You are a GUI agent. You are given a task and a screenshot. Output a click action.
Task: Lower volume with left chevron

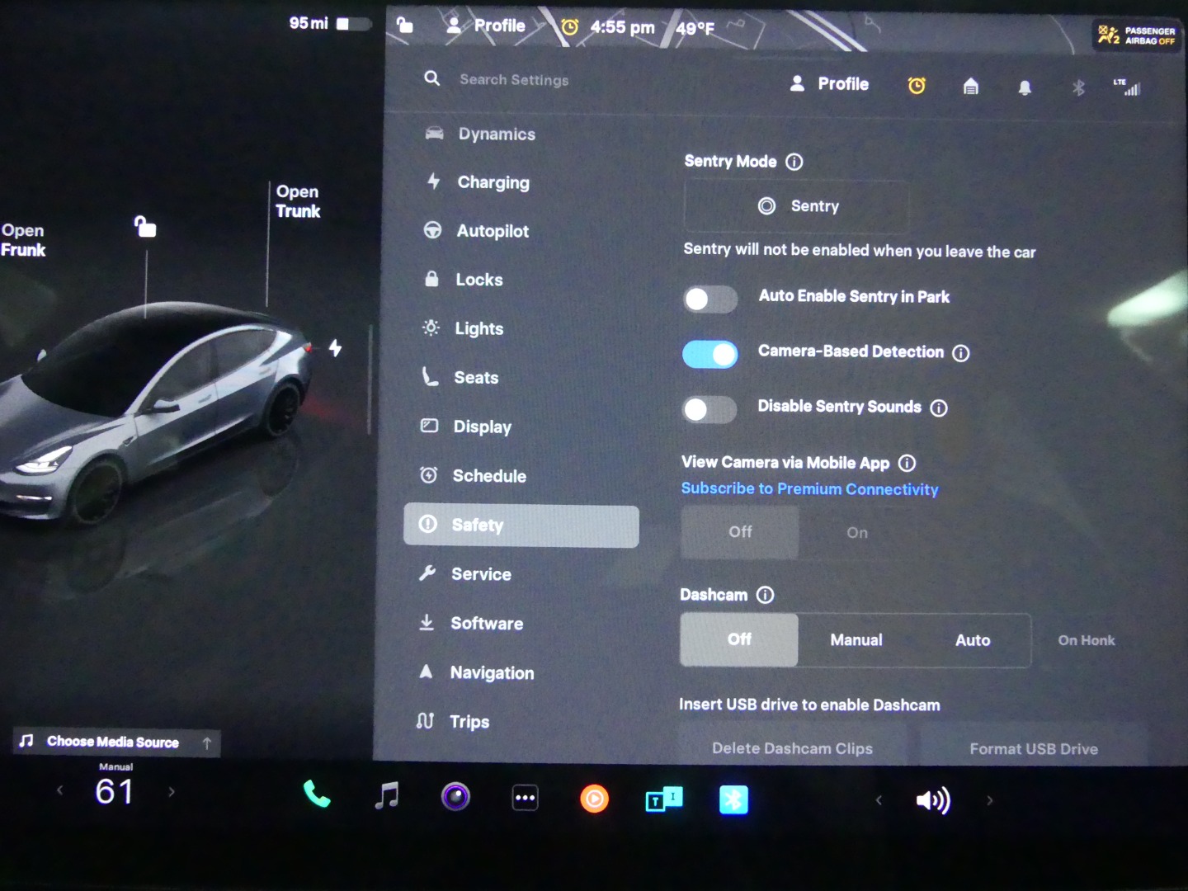tap(879, 800)
